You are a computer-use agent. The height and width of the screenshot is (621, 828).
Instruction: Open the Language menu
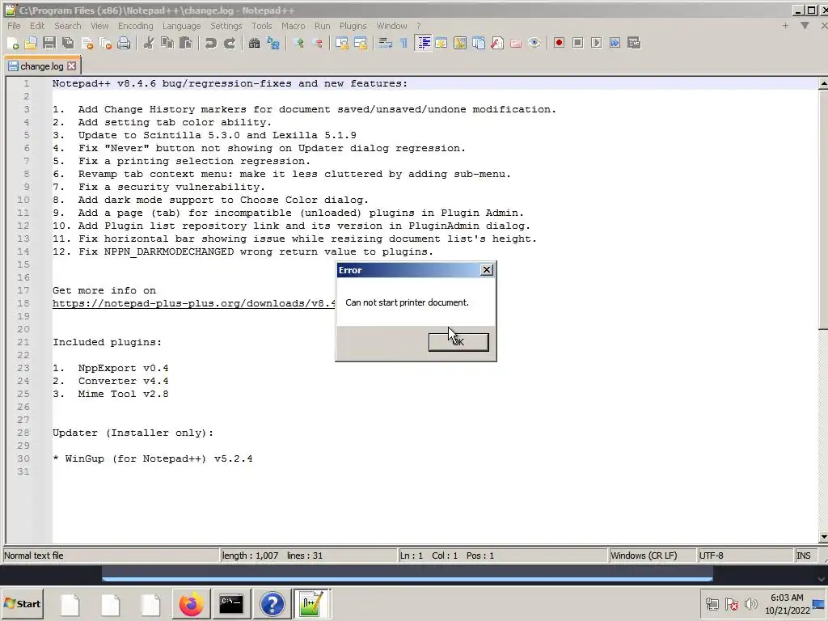pos(182,26)
